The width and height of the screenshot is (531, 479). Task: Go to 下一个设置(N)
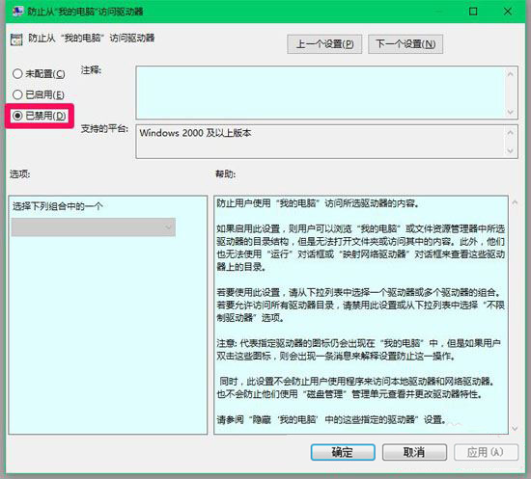click(405, 44)
